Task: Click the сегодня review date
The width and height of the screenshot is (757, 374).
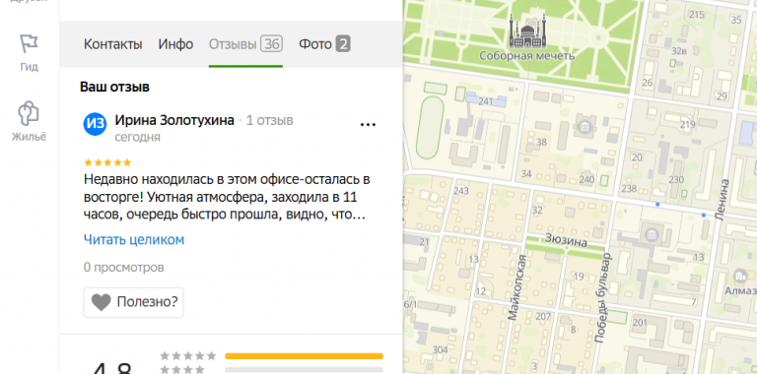Action: click(x=138, y=138)
